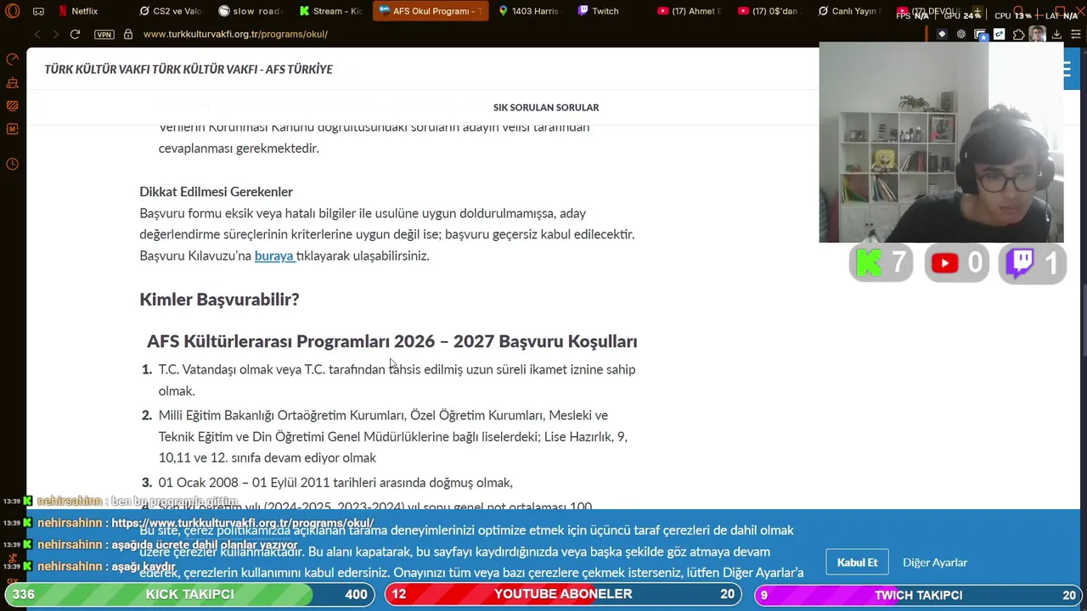Switch to the (17) 0$'dan YouTube tab
1087x611 pixels.
pos(769,11)
